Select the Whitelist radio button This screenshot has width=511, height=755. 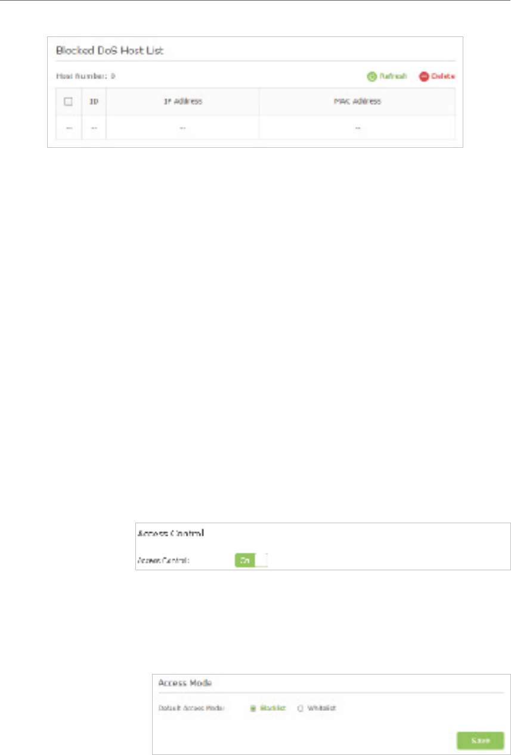click(x=301, y=709)
